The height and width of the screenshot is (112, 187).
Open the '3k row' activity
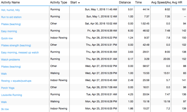pos(5,109)
